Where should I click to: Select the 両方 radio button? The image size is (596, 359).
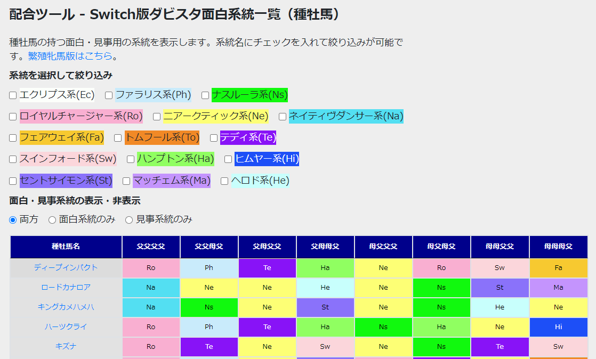13,220
